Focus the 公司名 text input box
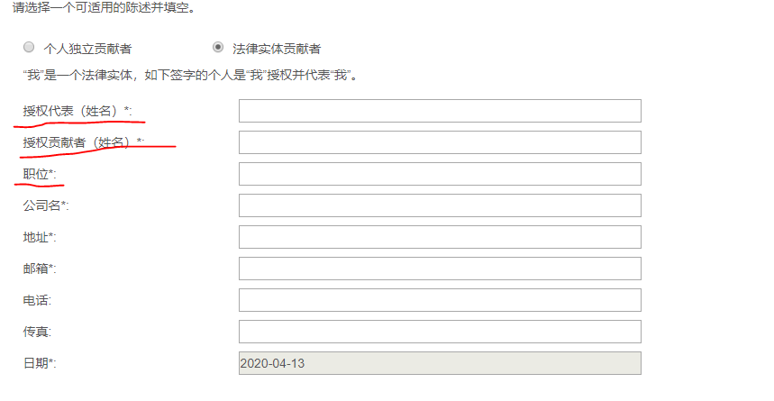The image size is (774, 401). click(440, 205)
